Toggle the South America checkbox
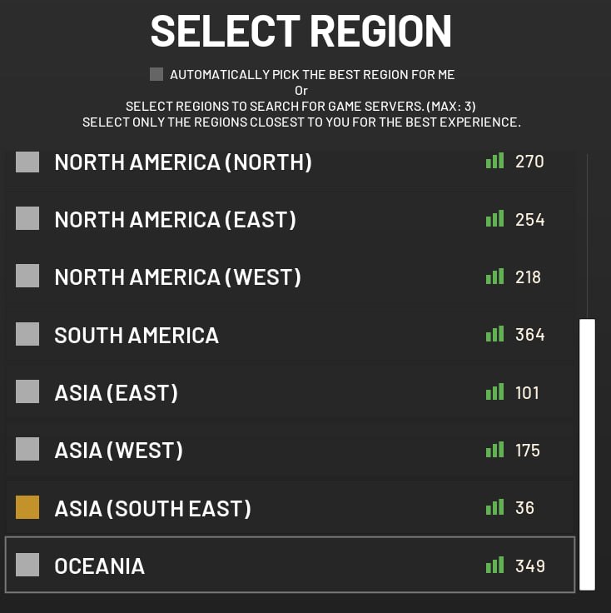The width and height of the screenshot is (611, 613). (x=27, y=334)
